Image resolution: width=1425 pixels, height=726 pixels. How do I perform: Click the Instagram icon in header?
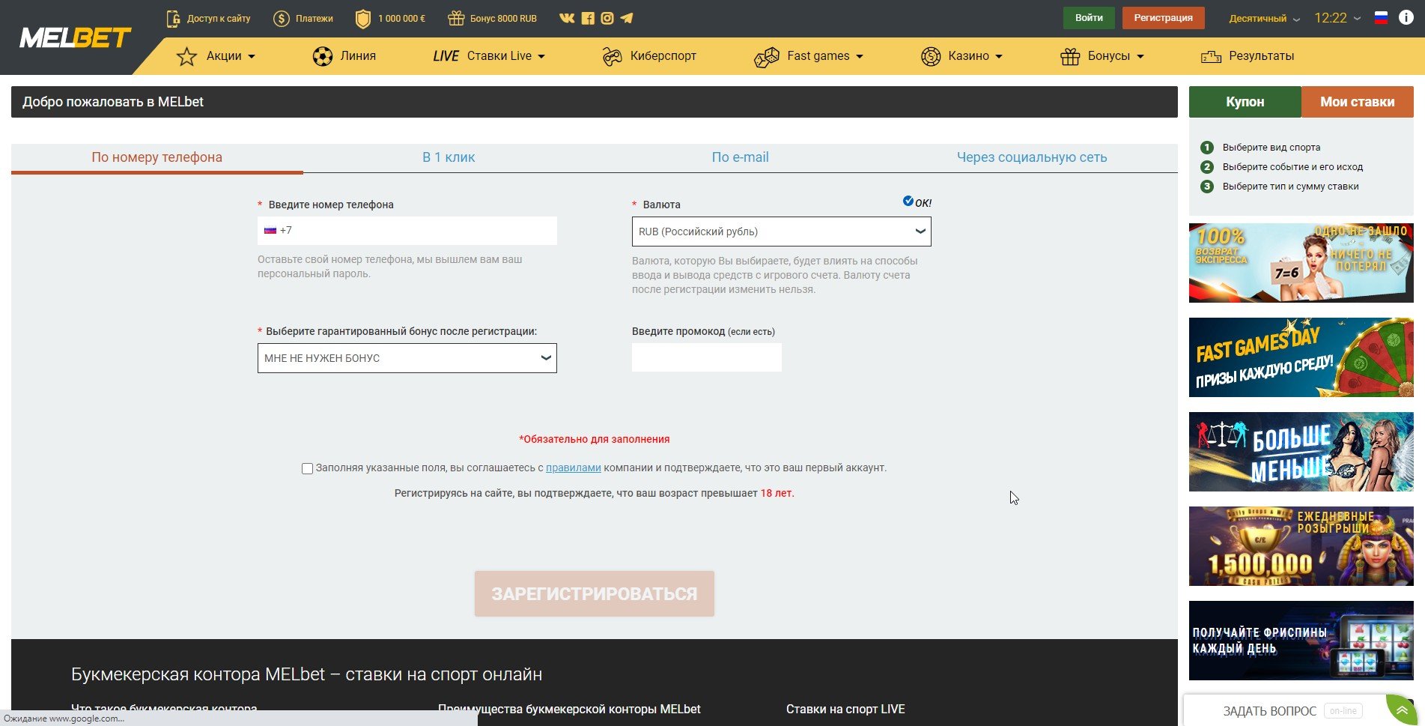(607, 18)
